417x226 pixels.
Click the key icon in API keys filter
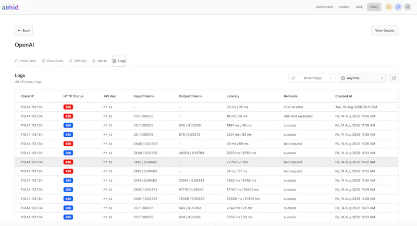[293, 78]
